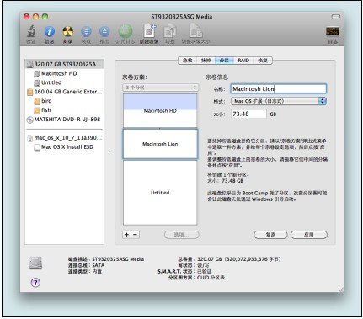The image size is (363, 319).
Task: Remove partition with minus button
Action: click(136, 235)
